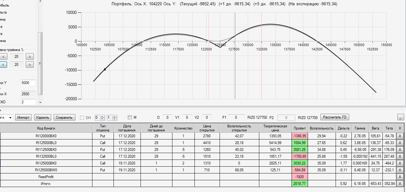Click the green profit cell 3581,25

pyautogui.click(x=300, y=149)
